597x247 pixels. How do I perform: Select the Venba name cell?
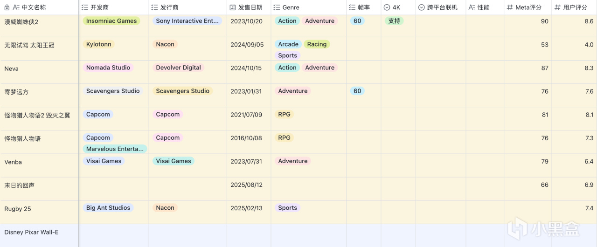point(39,165)
